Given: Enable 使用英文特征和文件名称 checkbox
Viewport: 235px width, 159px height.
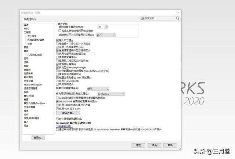Looking at the screenshot, I should [x=57, y=61].
